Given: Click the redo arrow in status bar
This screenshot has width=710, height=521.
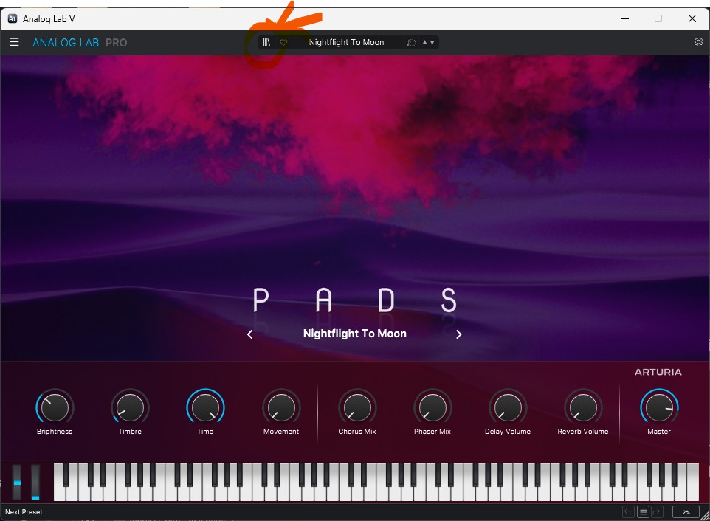Looking at the screenshot, I should (x=657, y=512).
